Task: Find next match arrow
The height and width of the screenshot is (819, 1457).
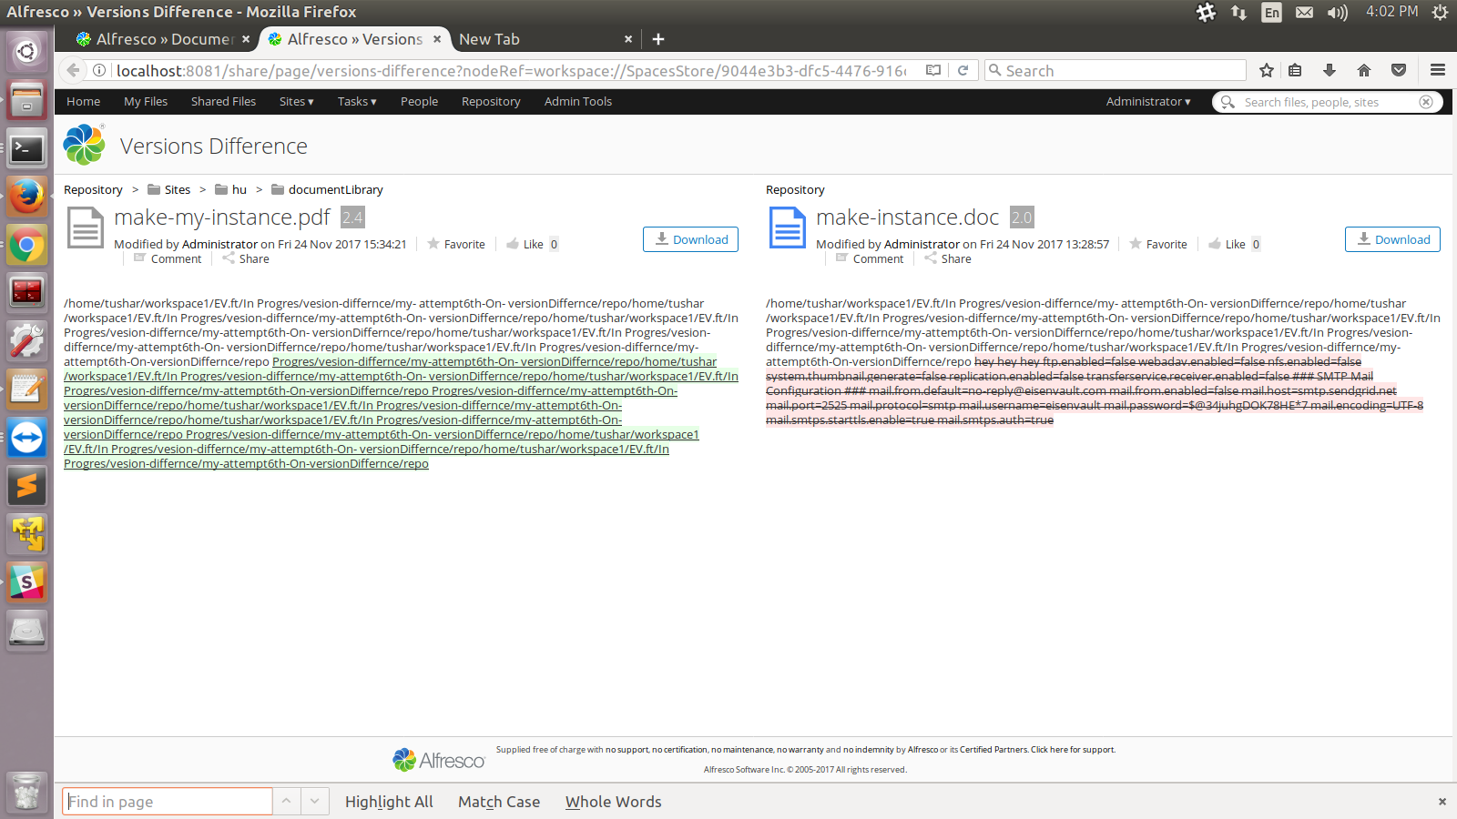Action: (314, 801)
